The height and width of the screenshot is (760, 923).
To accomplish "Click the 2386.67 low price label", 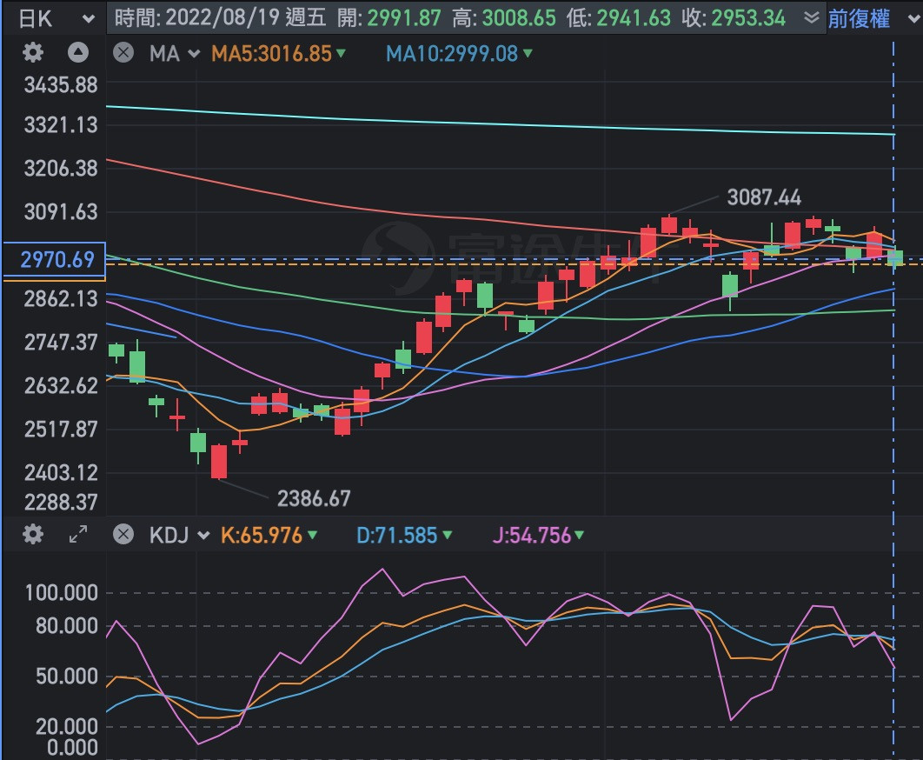I will pyautogui.click(x=314, y=498).
